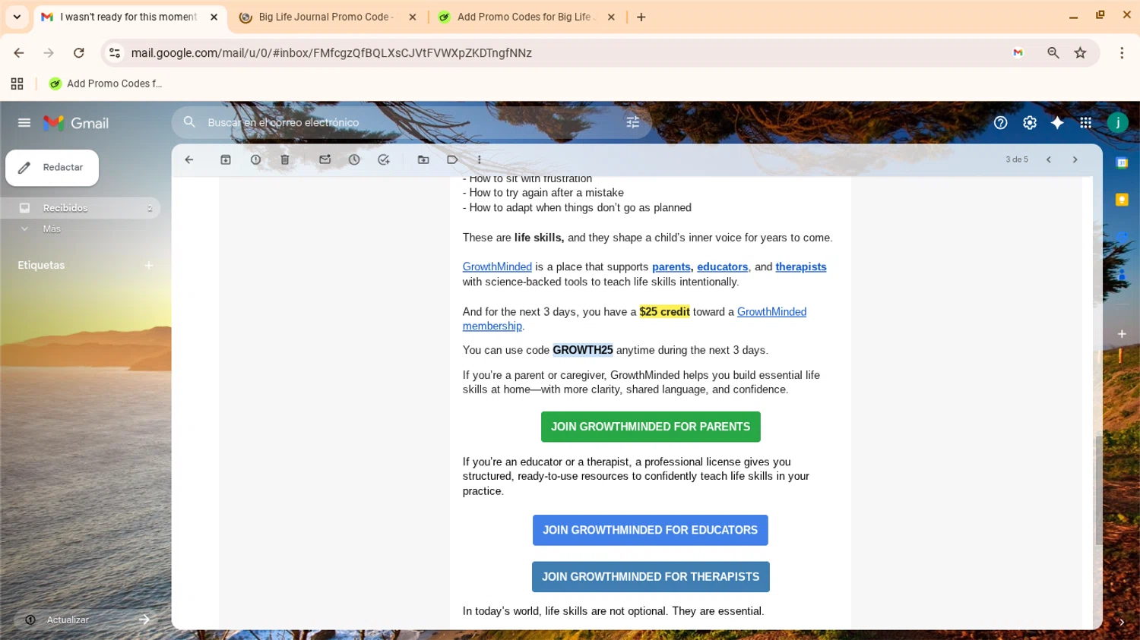
Task: Report this email as spam
Action: [255, 159]
